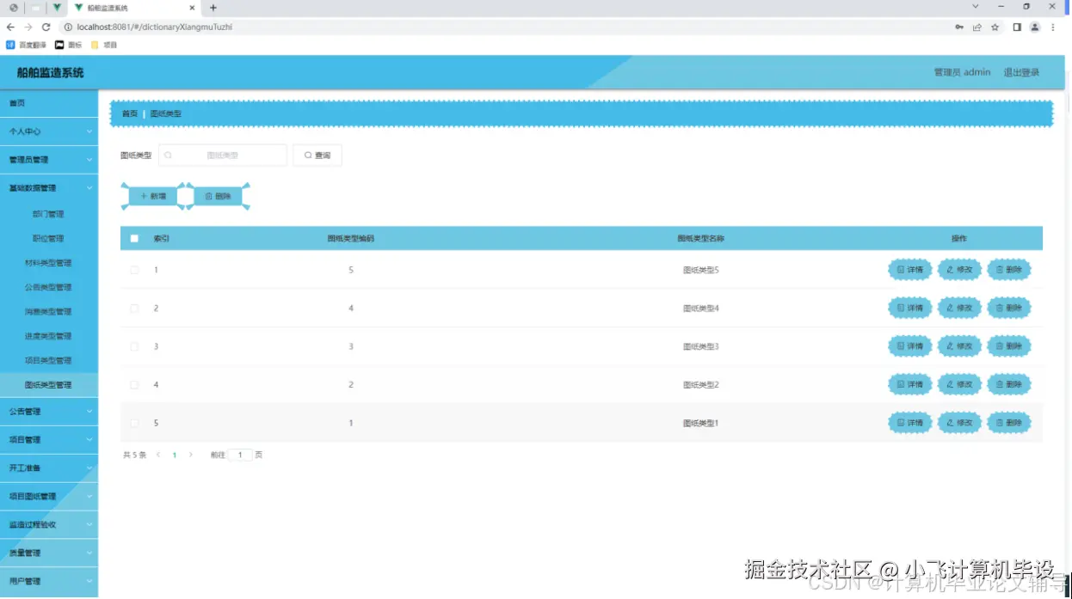Bookmark this page with the star icon

(x=995, y=27)
